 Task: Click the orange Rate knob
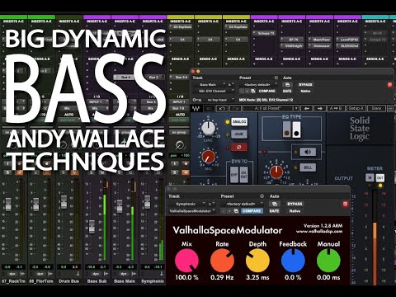(x=222, y=261)
